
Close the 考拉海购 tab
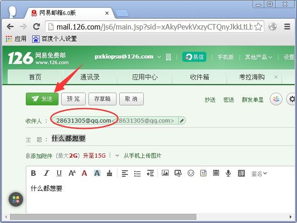pyautogui.click(x=276, y=77)
